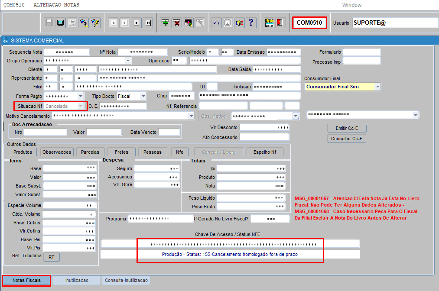Click the Espelho Nf button

[x=265, y=152]
